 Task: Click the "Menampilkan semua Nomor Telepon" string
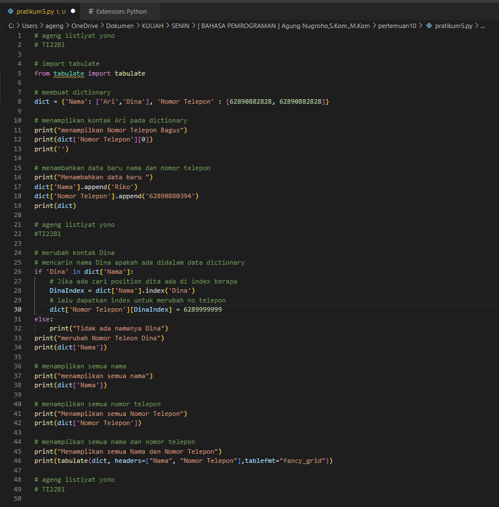[x=120, y=414]
